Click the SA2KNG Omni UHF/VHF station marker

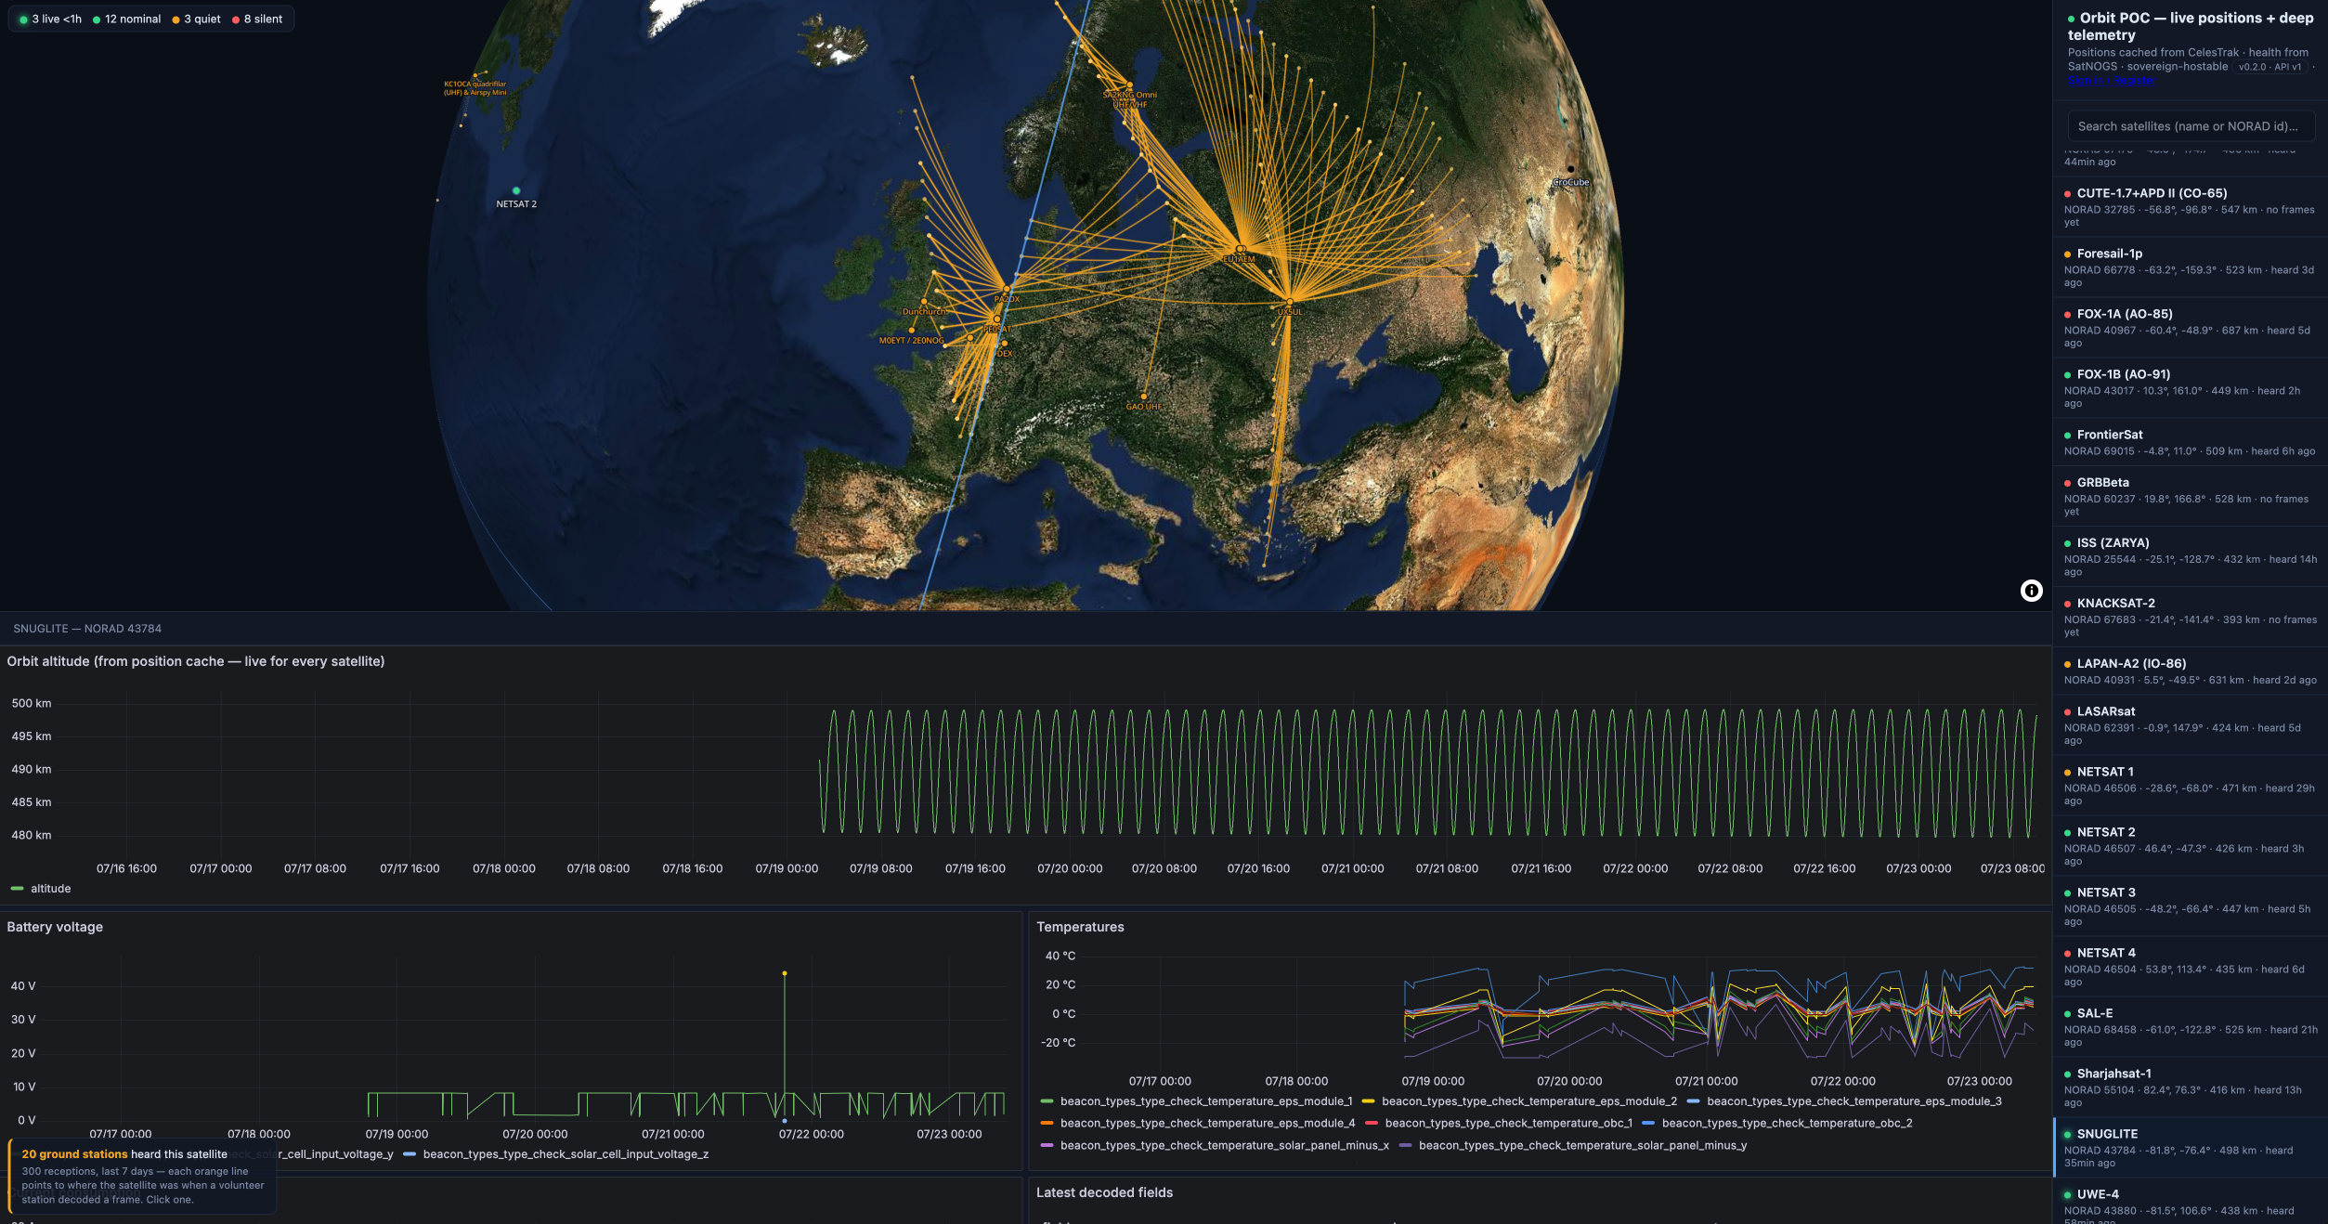[1130, 85]
